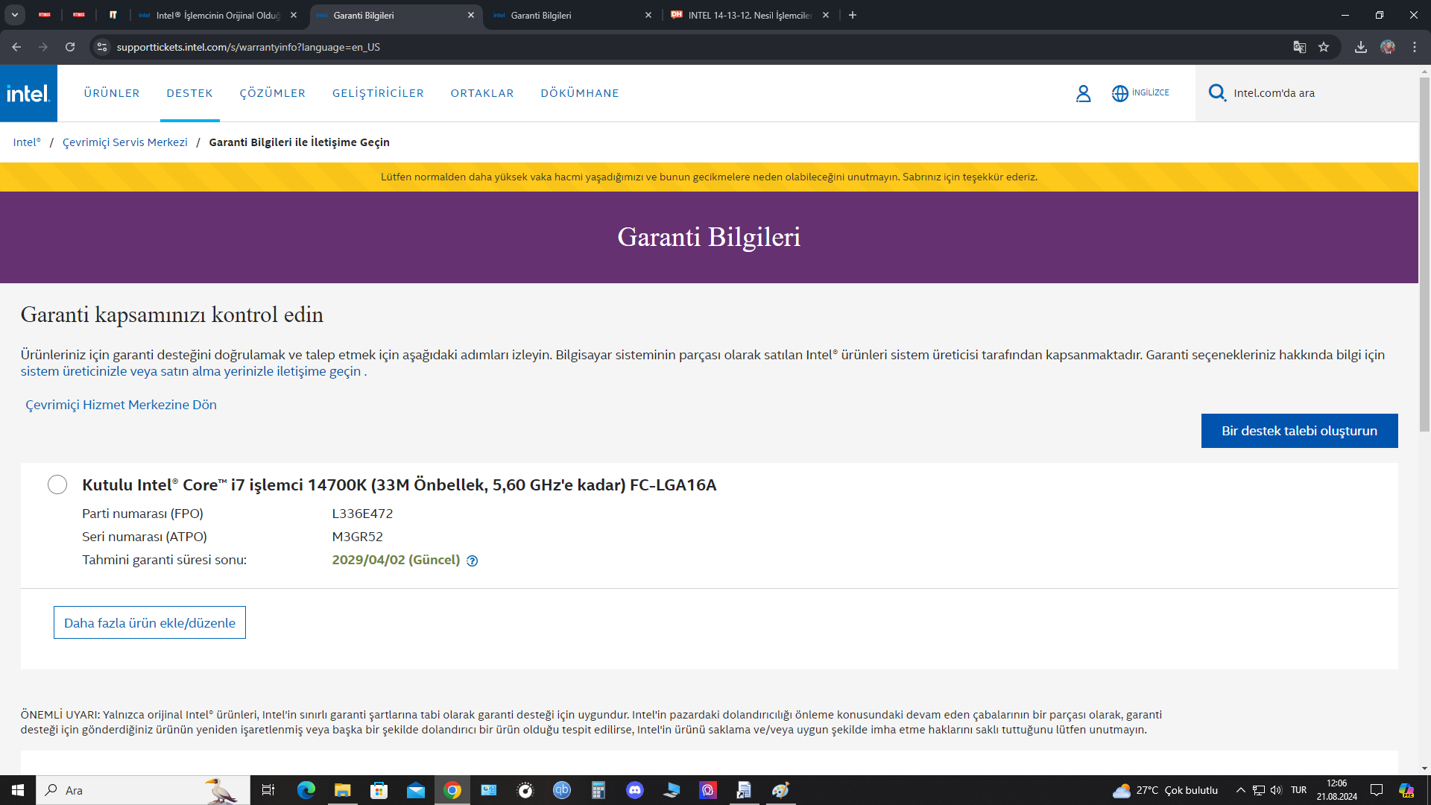
Task: Open the notification center icon
Action: tap(1377, 790)
